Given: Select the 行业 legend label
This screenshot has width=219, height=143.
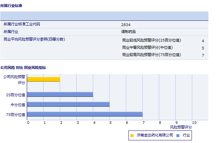Looking at the screenshot, I should (x=186, y=135).
